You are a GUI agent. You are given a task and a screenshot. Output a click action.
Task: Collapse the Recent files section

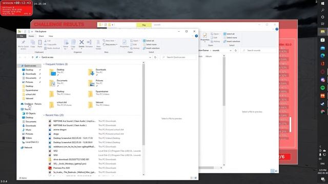pos(44,115)
